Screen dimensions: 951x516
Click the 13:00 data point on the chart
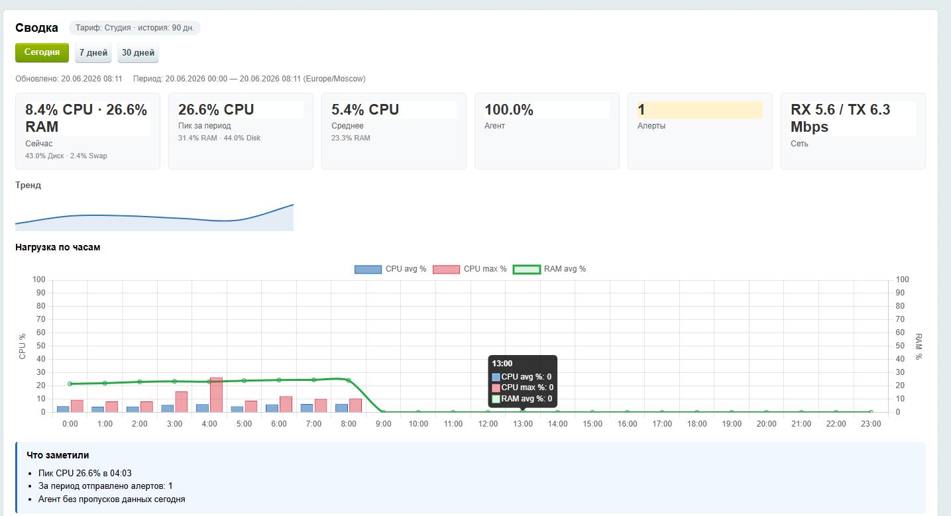click(x=522, y=412)
